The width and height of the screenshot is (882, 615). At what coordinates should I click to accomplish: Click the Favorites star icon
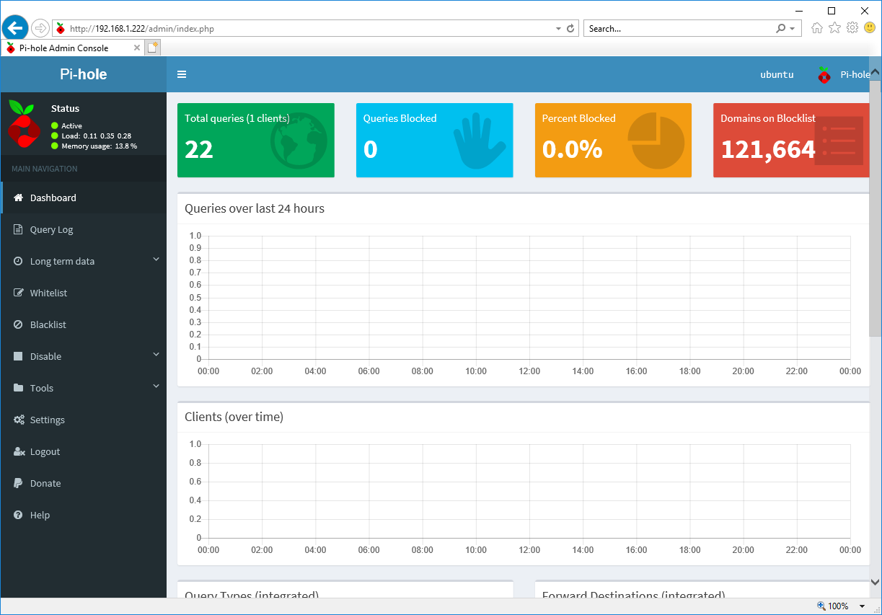click(835, 28)
